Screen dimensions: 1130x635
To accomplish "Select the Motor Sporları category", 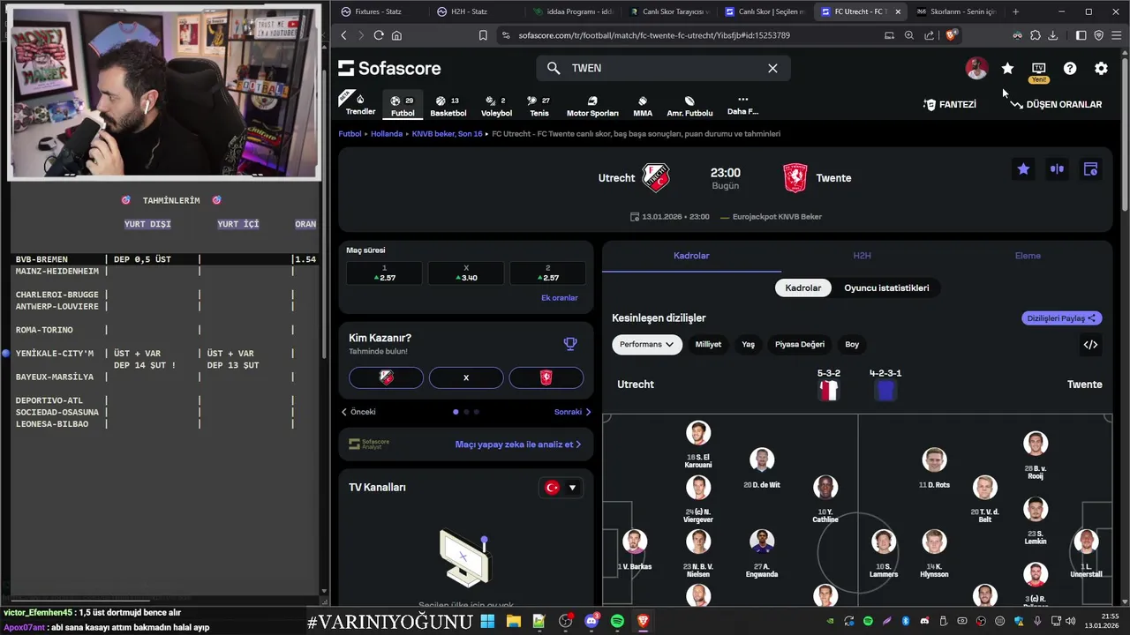I will (x=592, y=106).
